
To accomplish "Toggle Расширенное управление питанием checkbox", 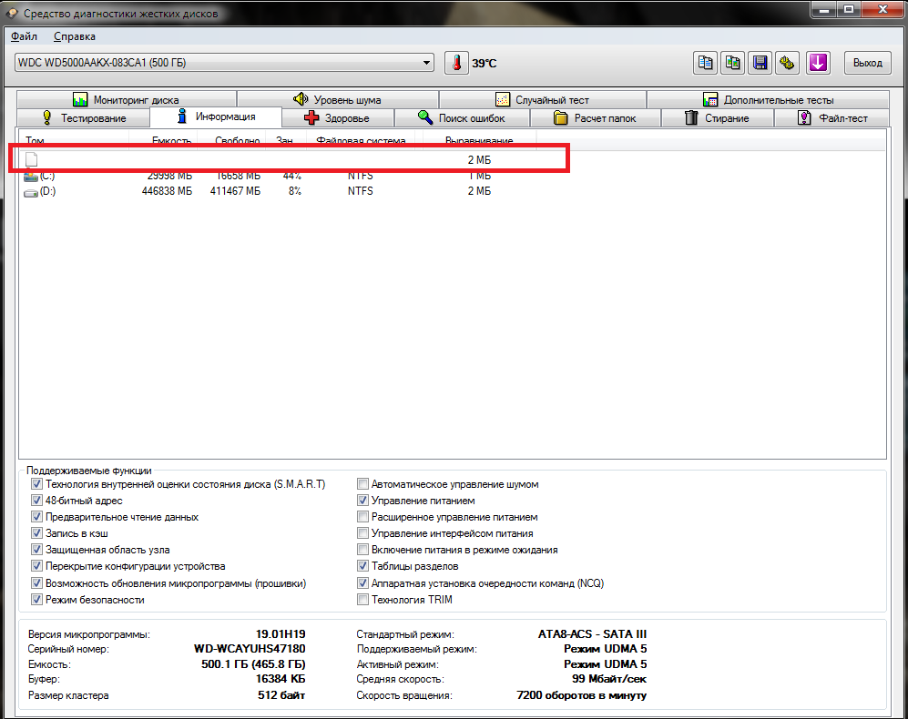I will [362, 517].
